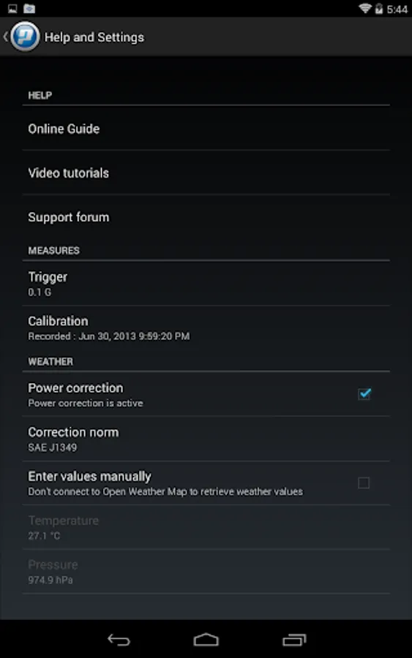
Task: Open recent apps navigation button
Action: [x=294, y=640]
